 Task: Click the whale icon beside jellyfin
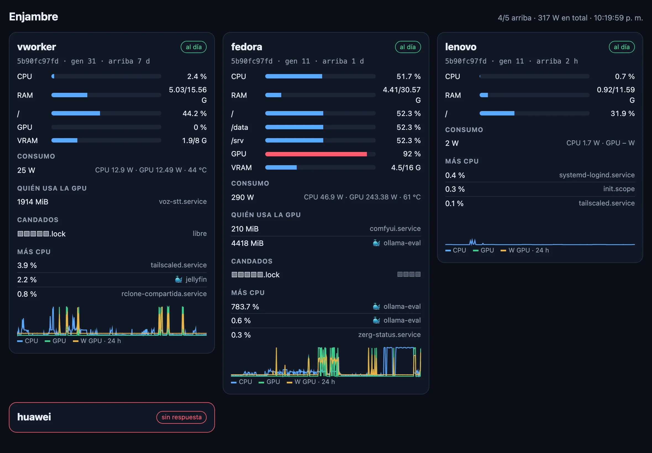click(x=178, y=280)
